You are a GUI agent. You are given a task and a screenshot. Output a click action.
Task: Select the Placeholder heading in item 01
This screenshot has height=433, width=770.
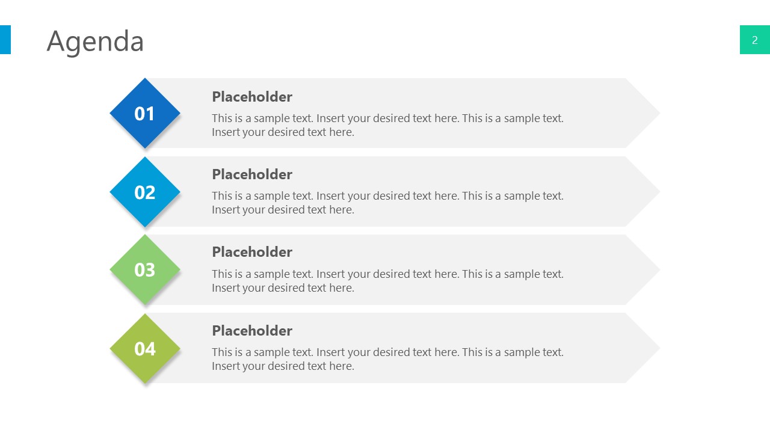252,97
